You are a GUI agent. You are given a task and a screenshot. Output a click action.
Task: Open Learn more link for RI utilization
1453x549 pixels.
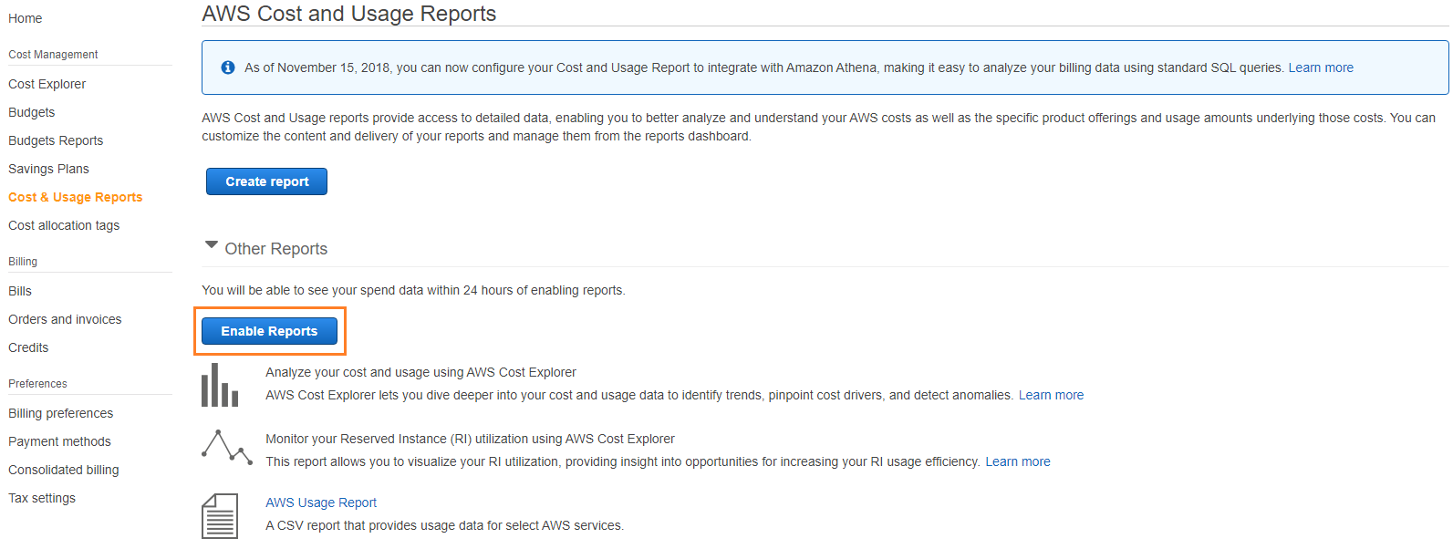(x=1018, y=461)
